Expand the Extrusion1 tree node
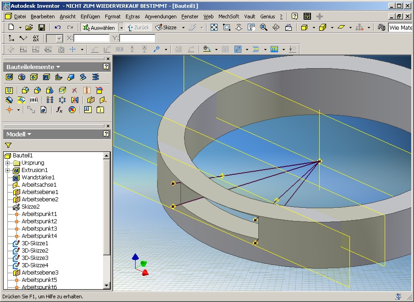The height and width of the screenshot is (302, 414). [x=7, y=170]
